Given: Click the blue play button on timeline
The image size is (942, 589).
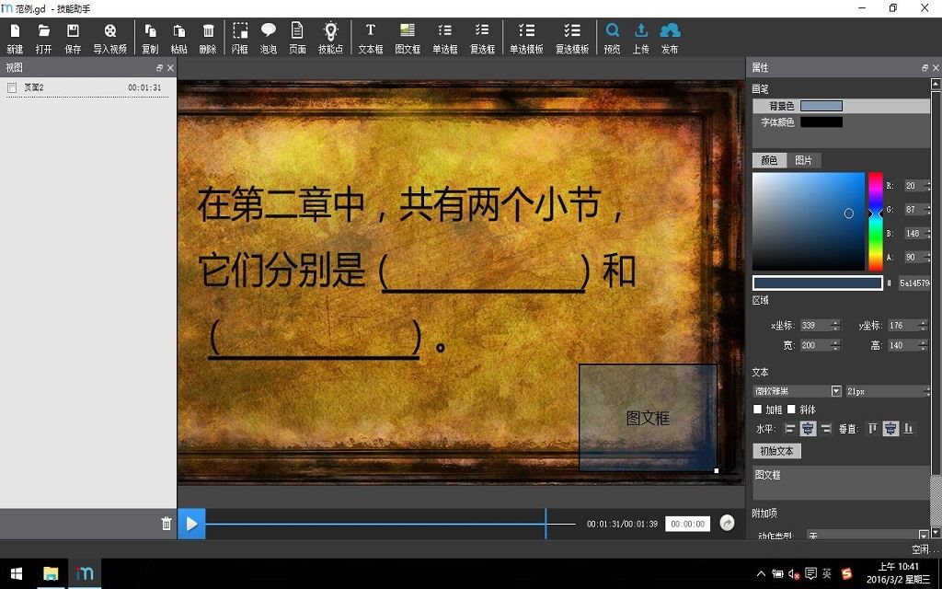Looking at the screenshot, I should (x=191, y=524).
